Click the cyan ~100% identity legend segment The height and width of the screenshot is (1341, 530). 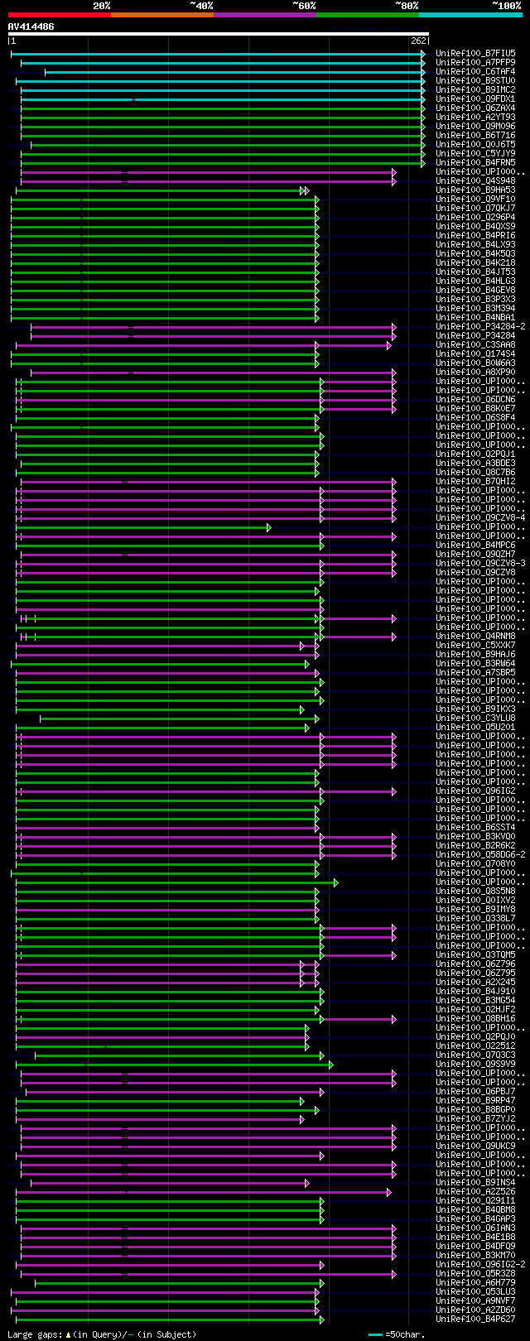(x=470, y=15)
